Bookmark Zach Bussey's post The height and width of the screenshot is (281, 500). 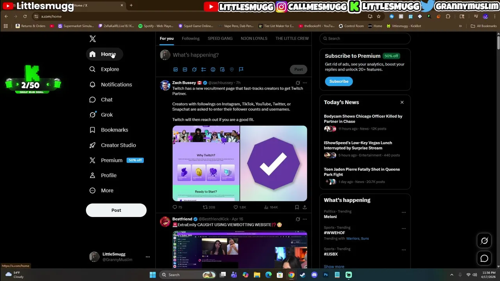pos(297,207)
